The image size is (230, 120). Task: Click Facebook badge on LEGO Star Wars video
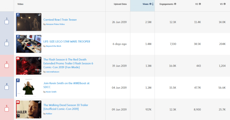(18, 37)
